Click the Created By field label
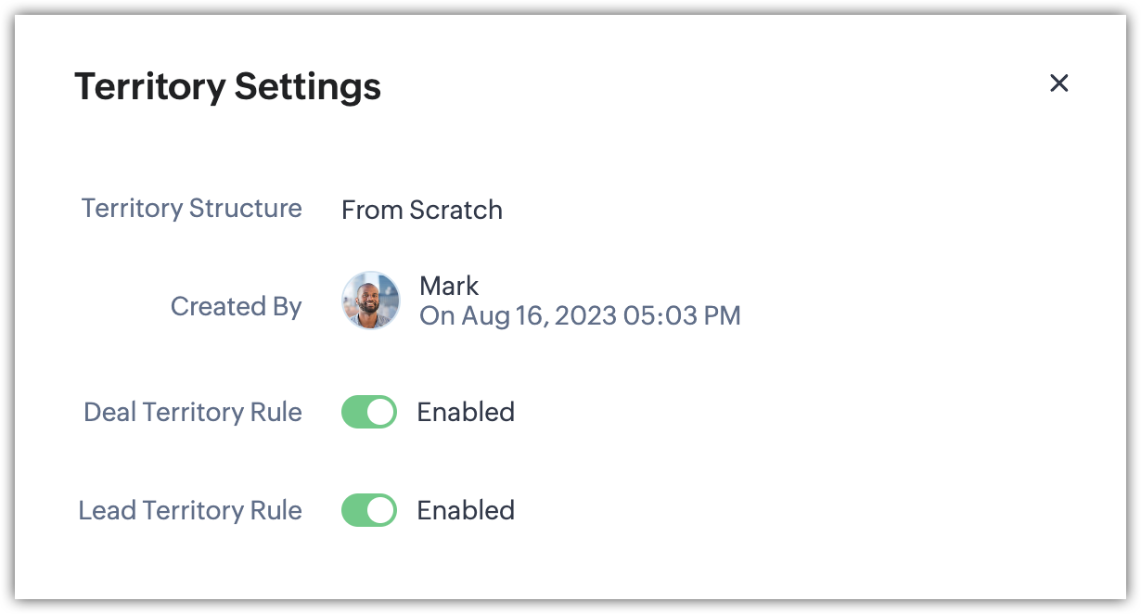The width and height of the screenshot is (1141, 614). pos(236,306)
